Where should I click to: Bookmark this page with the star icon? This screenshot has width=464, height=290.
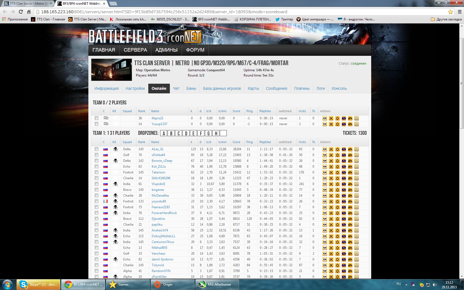450,12
